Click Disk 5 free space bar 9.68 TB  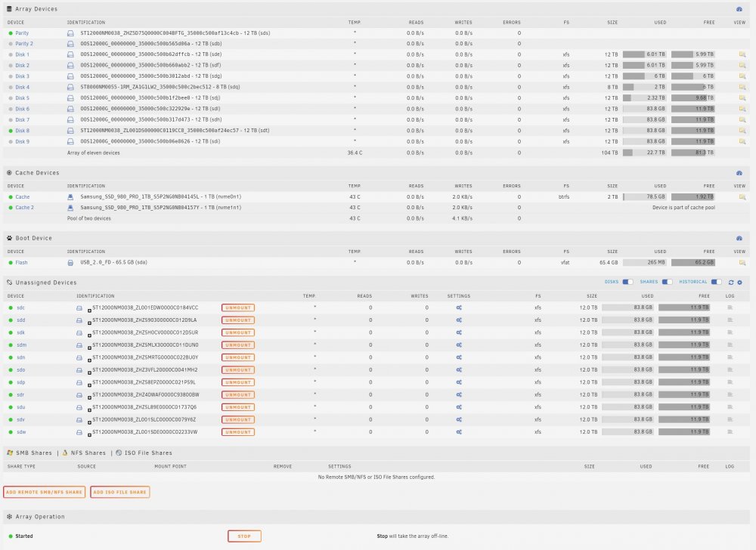pos(692,97)
